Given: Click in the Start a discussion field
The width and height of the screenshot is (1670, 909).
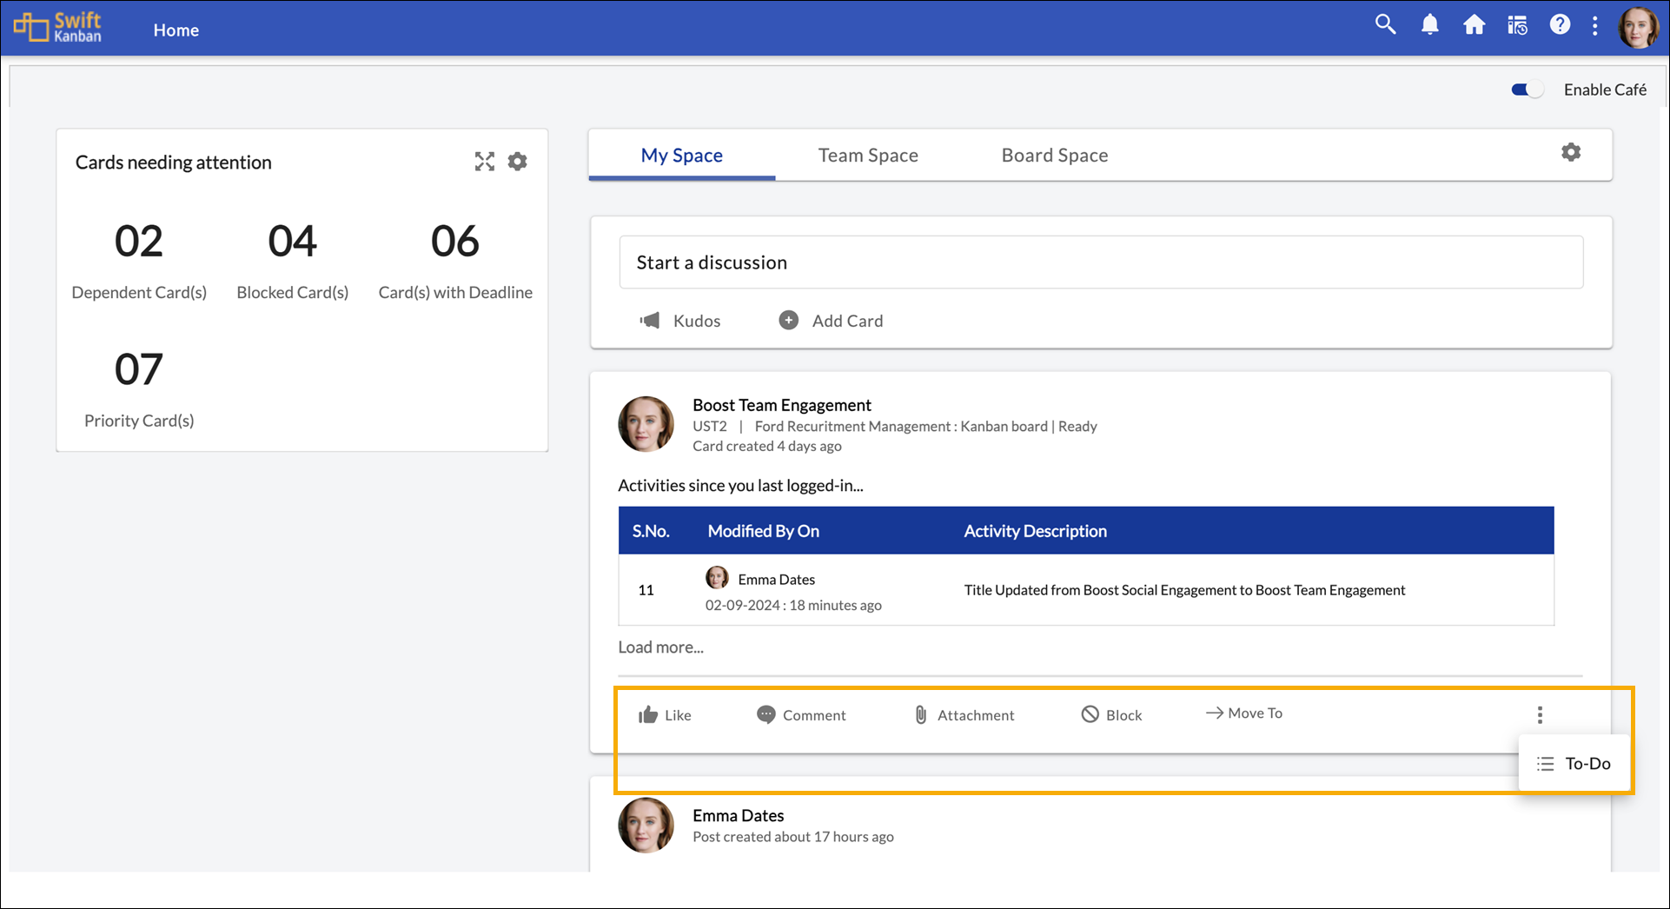Looking at the screenshot, I should [x=1100, y=262].
